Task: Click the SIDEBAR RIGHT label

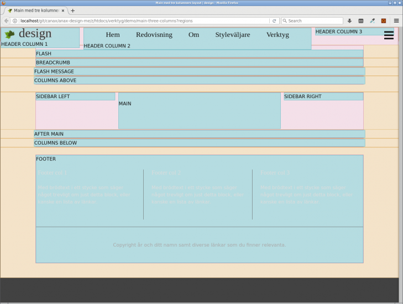Action: 303,97
